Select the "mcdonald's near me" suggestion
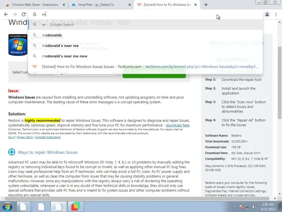Screen dimensions: 282x212 point(145,46)
